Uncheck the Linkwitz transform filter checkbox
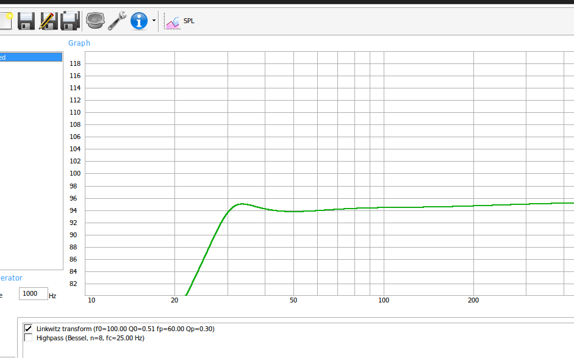Image resolution: width=574 pixels, height=358 pixels. [28, 328]
